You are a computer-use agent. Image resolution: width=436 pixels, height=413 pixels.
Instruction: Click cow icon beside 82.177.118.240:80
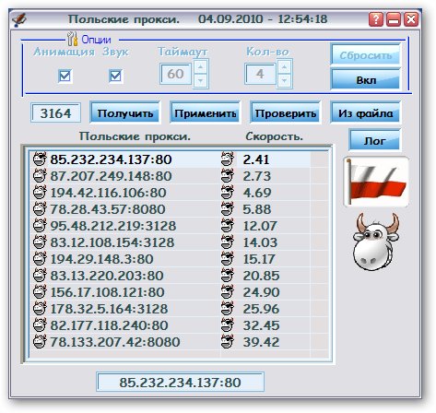40,325
